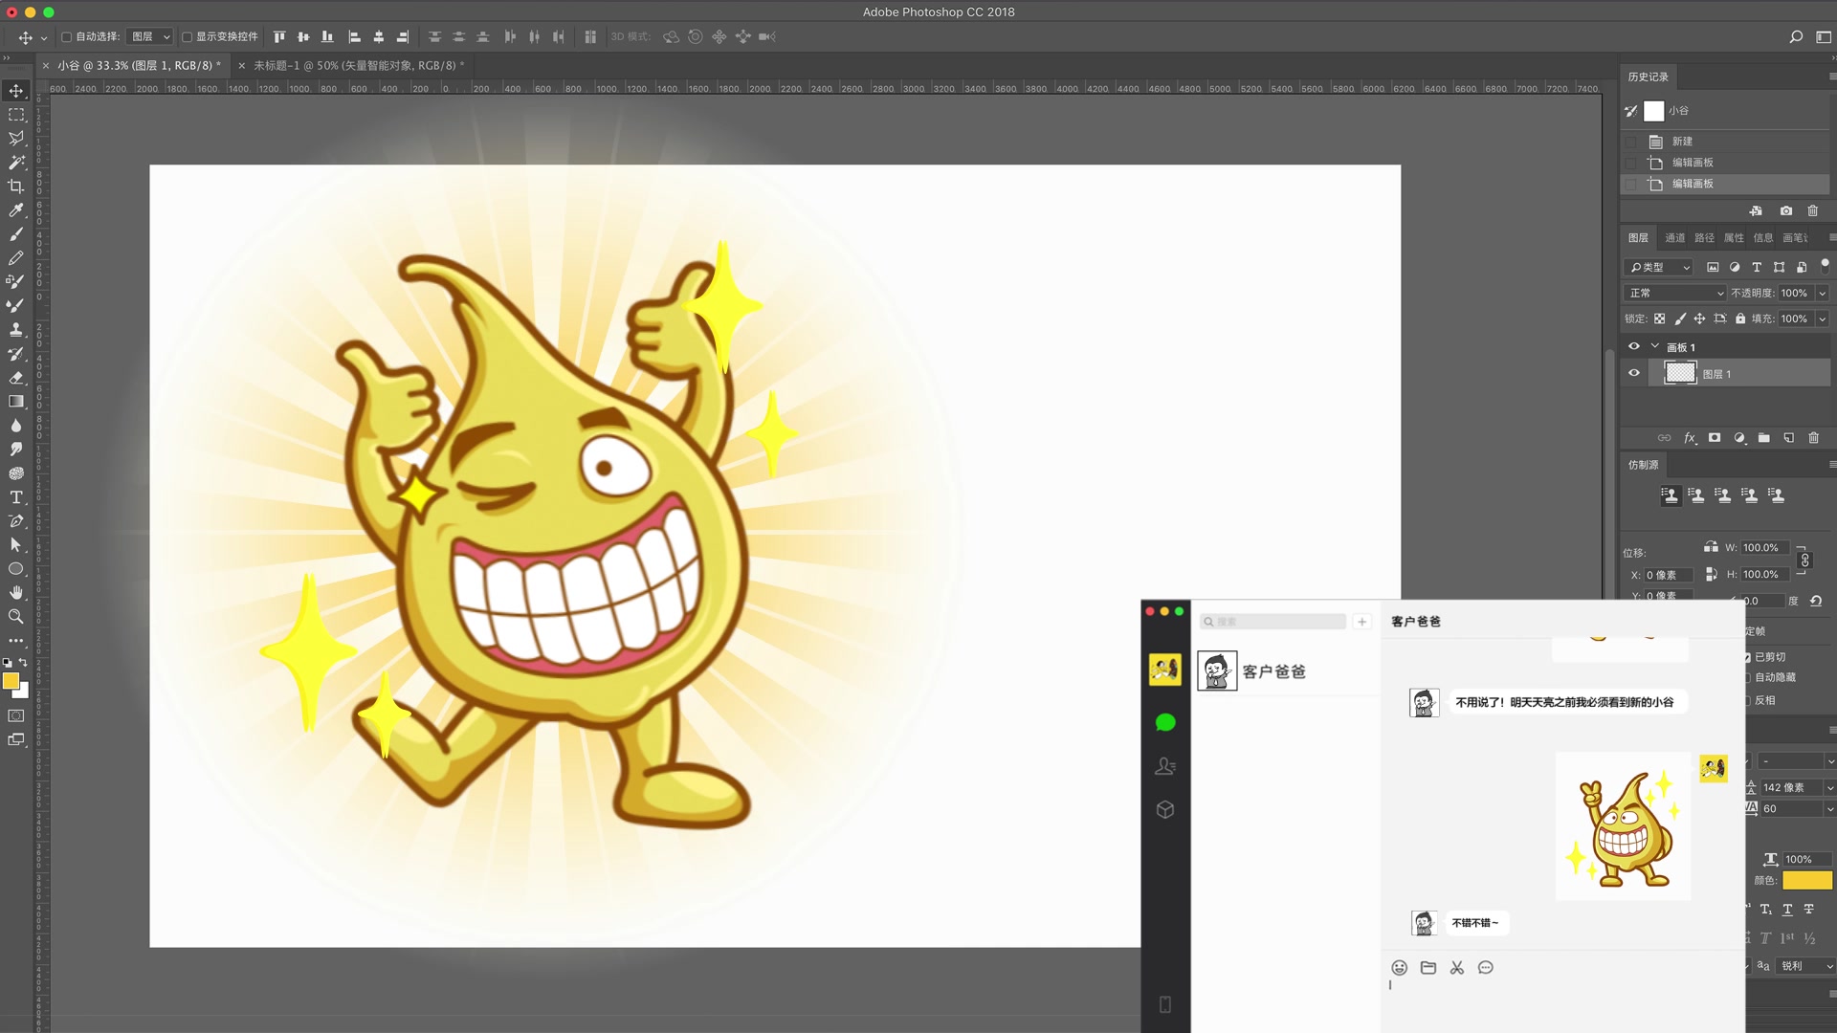Select the Rectangular Marquee tool
The height and width of the screenshot is (1033, 1837).
tap(16, 115)
